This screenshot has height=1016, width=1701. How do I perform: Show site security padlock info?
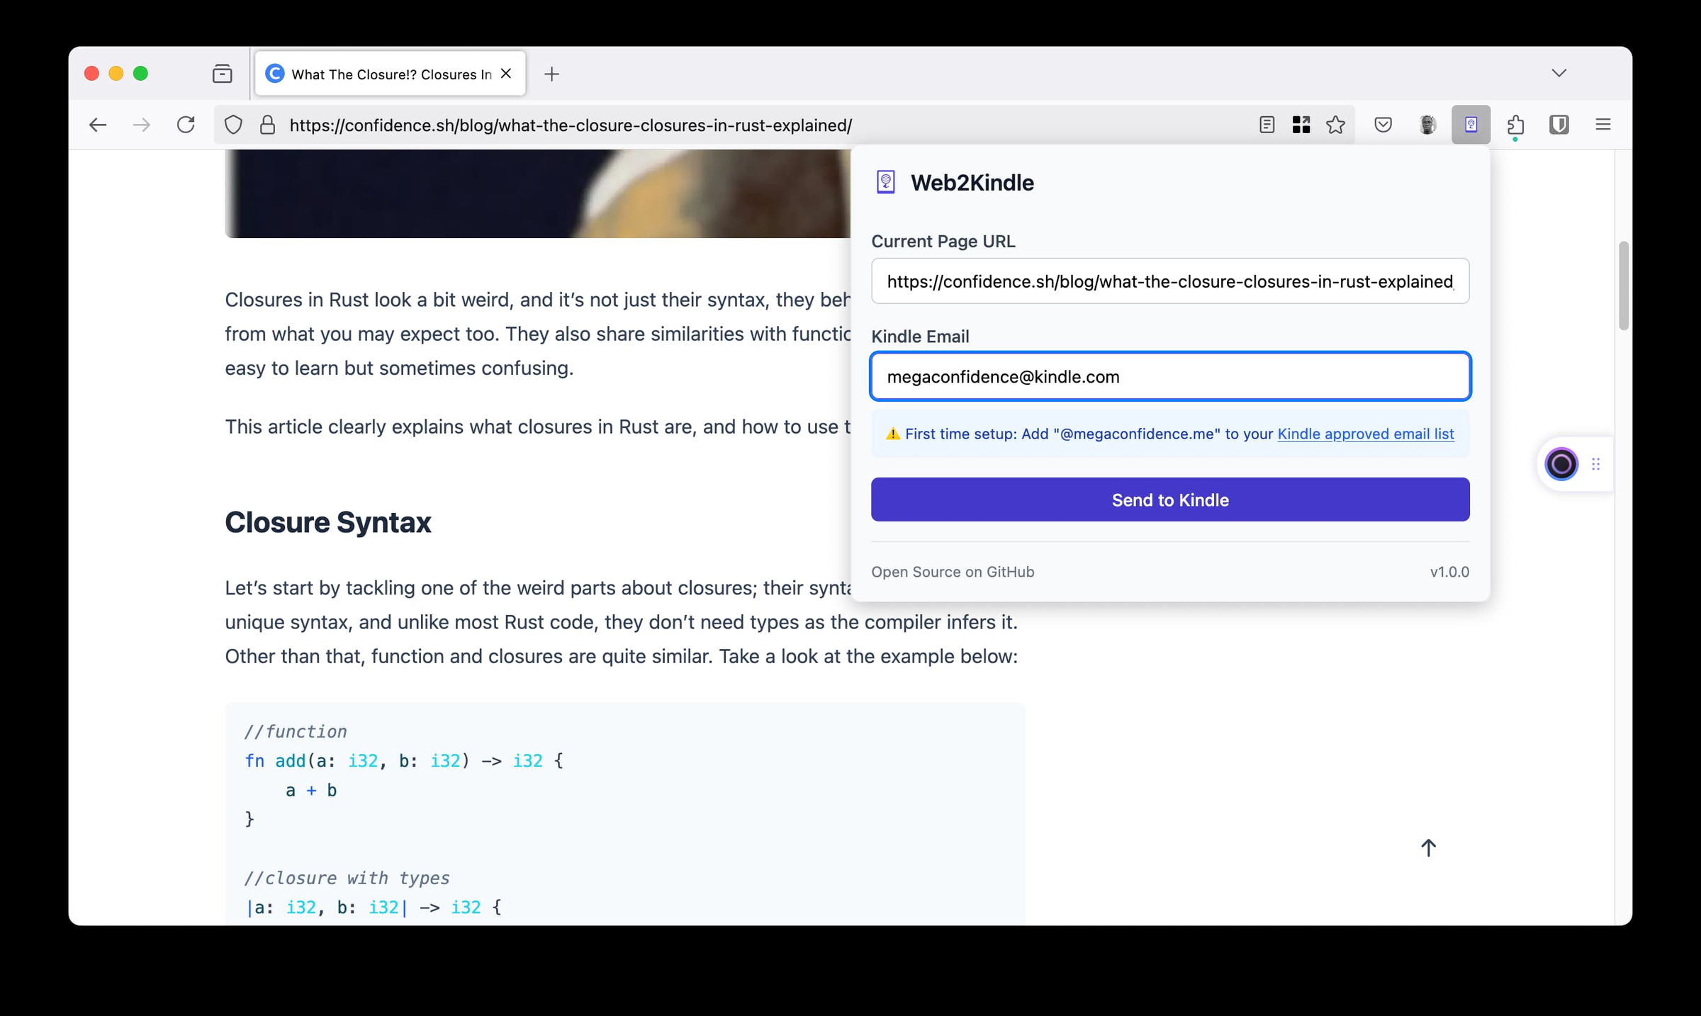[x=267, y=125]
